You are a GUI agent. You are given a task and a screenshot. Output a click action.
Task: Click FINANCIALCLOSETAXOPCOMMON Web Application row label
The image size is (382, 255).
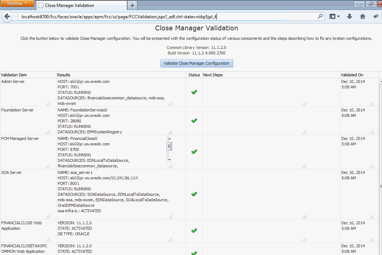point(24,249)
